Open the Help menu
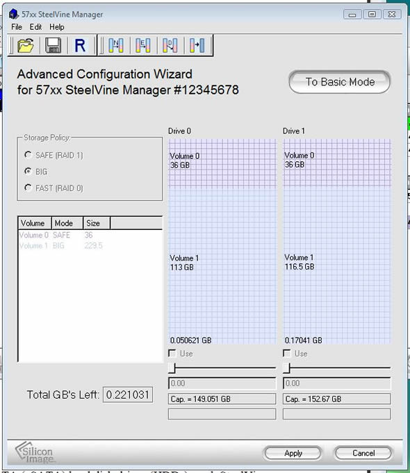Screen dimensions: 410x473 click(57, 27)
